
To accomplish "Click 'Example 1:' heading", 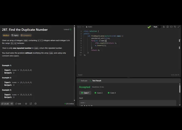I will (7, 66).
